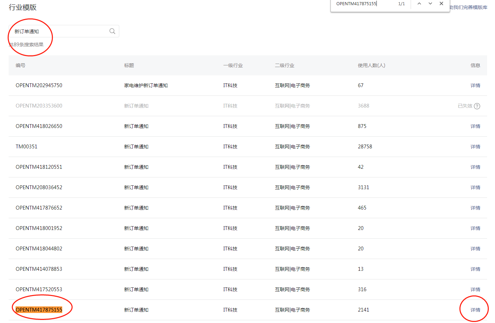
Task: Click the 帮助我们完善模版库 link
Action: (x=469, y=7)
